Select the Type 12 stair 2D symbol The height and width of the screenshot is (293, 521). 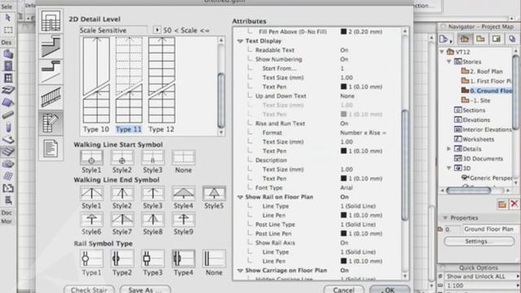161,85
